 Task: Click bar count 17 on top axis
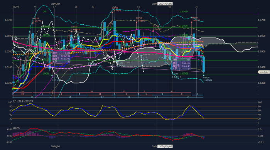54,7
